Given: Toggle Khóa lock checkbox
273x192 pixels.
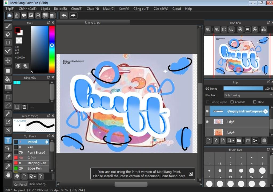Looking at the screenshot, I should 255,102.
